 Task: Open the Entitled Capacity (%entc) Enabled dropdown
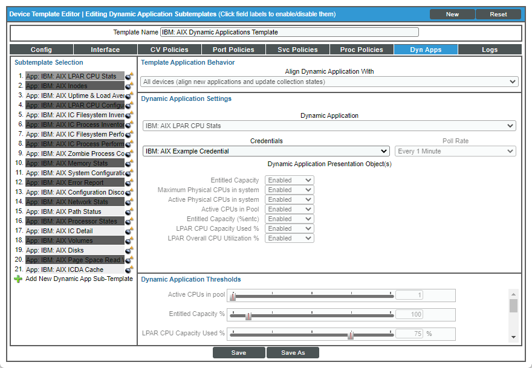tap(290, 219)
